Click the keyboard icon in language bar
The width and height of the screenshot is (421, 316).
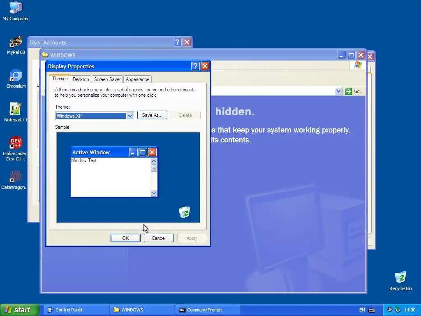tap(372, 310)
